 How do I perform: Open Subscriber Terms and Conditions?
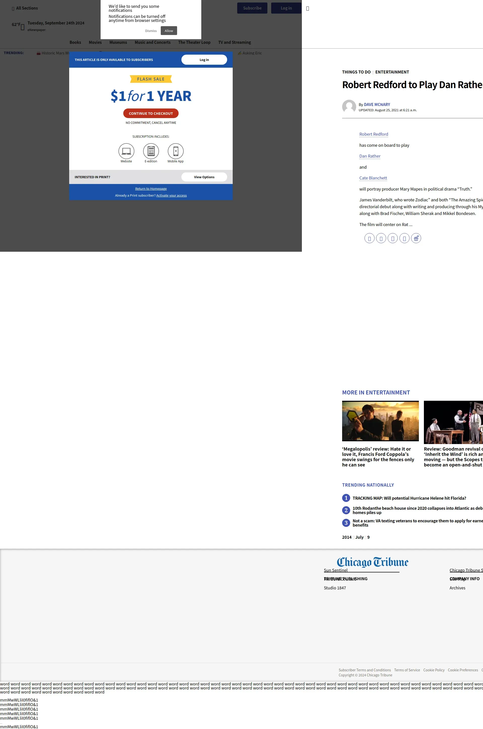point(365,670)
